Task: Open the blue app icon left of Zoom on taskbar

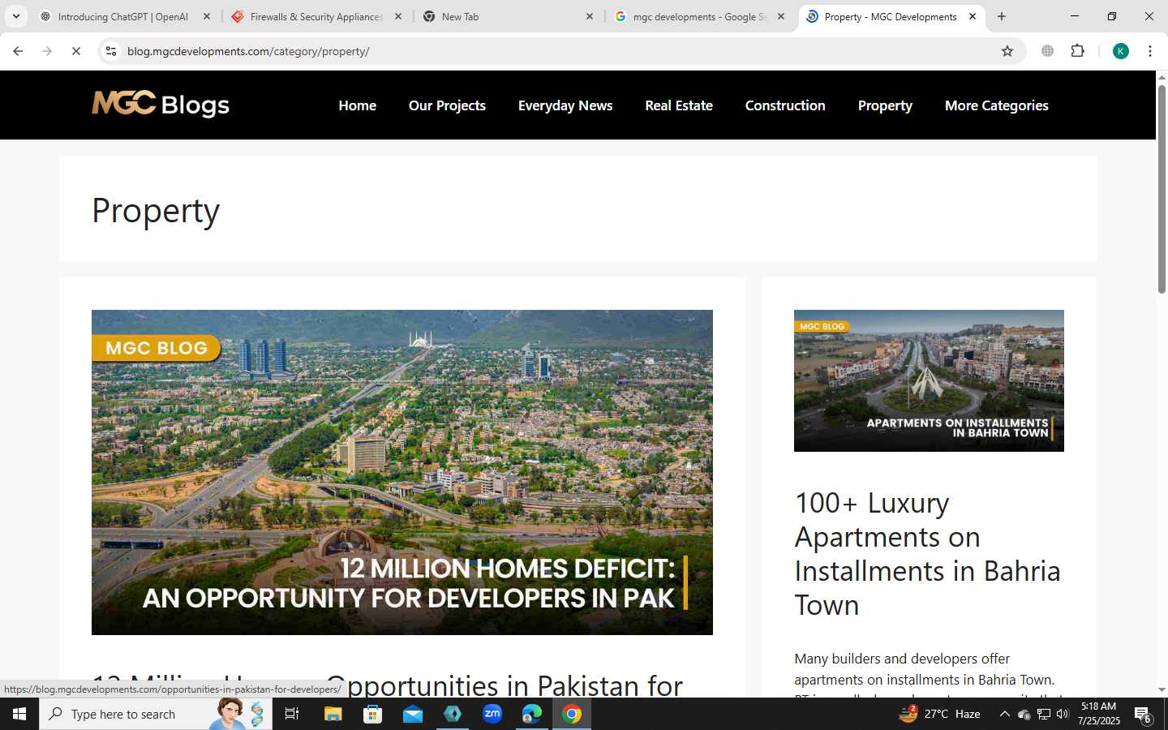Action: 453,714
